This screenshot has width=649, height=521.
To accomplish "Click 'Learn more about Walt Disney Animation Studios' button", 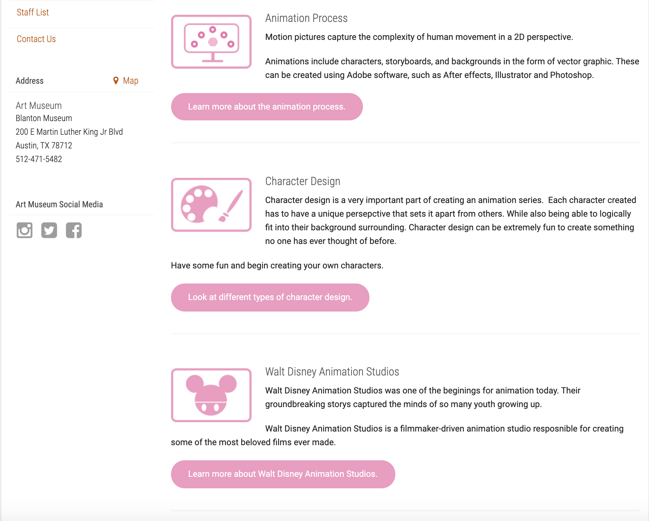I will pyautogui.click(x=283, y=474).
